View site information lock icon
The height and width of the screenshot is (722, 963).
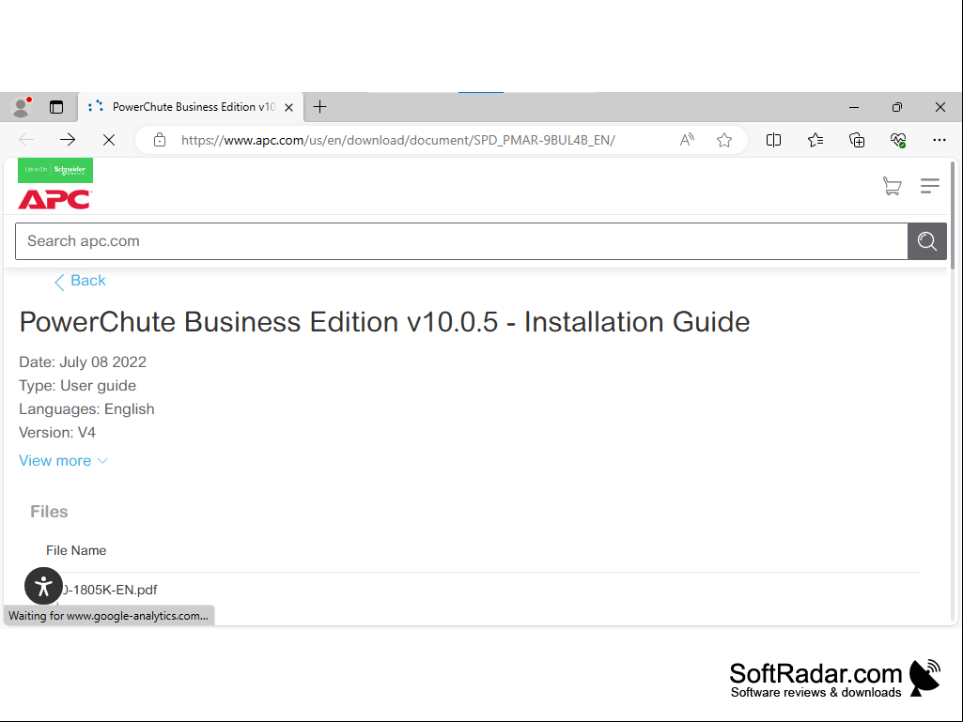point(160,140)
